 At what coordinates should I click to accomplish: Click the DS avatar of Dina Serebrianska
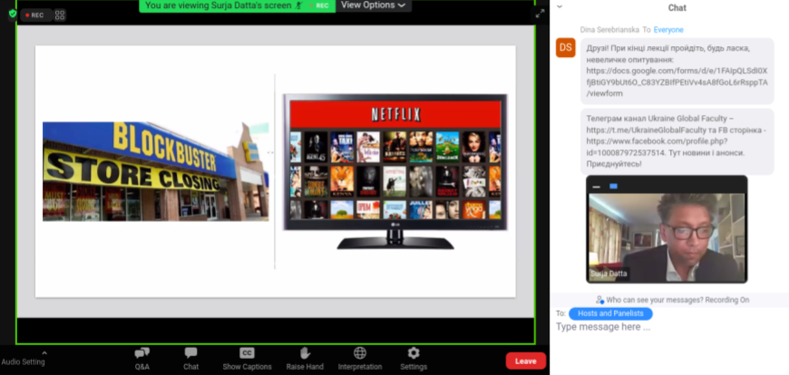[566, 48]
